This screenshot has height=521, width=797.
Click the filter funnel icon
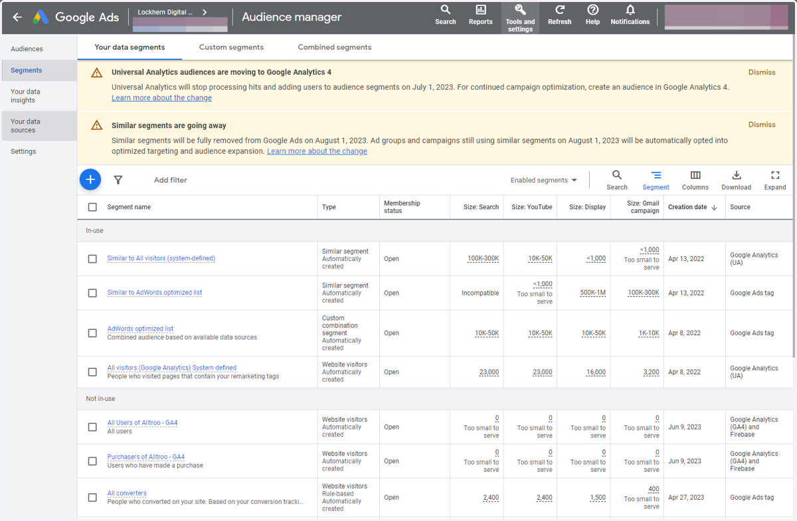pos(118,180)
